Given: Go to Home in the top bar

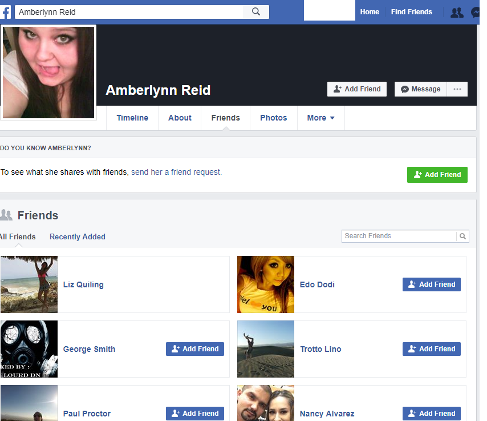Looking at the screenshot, I should pyautogui.click(x=370, y=12).
